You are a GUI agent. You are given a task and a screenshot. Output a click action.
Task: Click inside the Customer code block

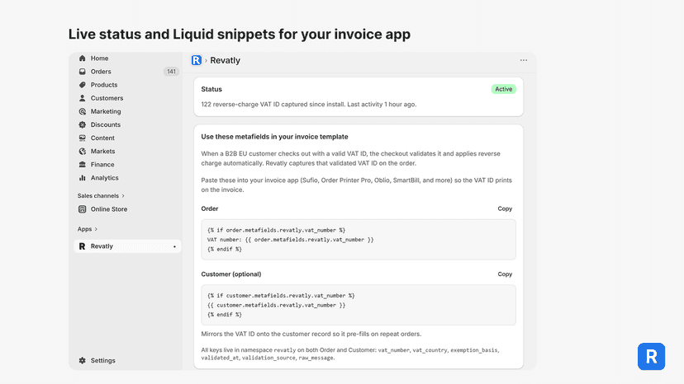tap(359, 305)
